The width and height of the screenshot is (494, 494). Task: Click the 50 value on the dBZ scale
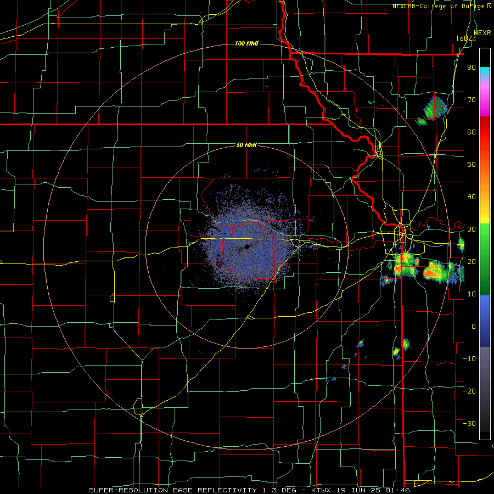coord(471,165)
